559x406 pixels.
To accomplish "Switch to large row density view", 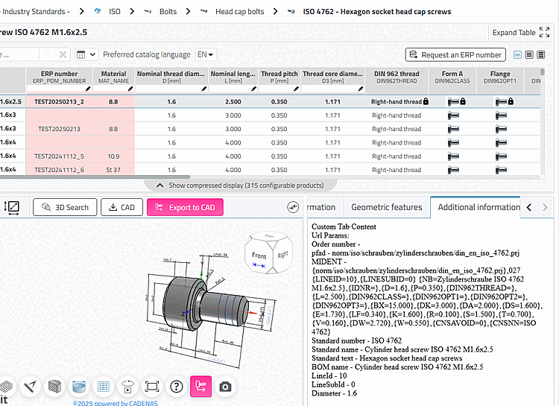I will click(x=542, y=55).
